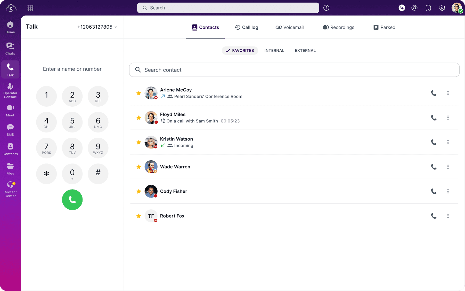
Task: Click the app launcher grid icon
Action: click(x=30, y=8)
